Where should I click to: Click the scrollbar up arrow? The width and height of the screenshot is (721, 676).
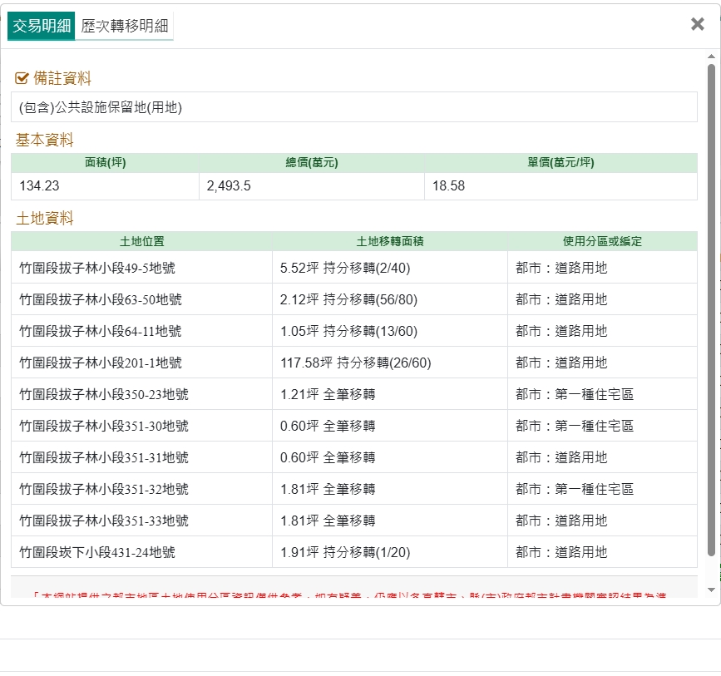(711, 57)
